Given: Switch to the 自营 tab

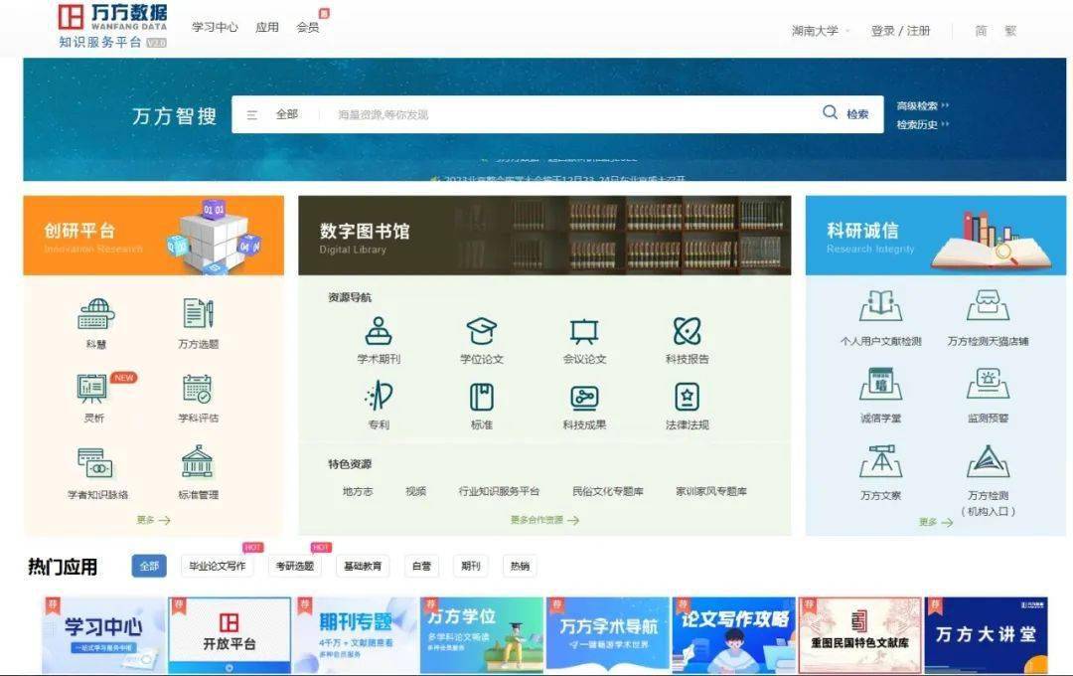Looking at the screenshot, I should (421, 566).
